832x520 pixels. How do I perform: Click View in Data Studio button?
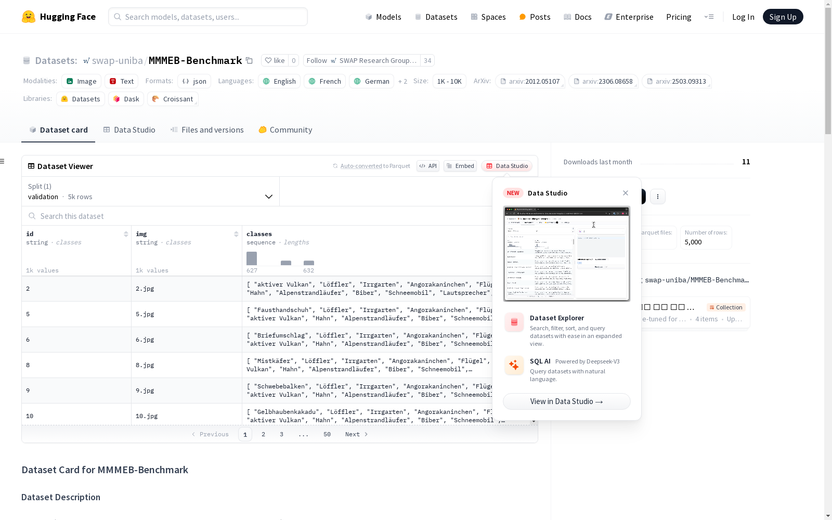(x=567, y=401)
